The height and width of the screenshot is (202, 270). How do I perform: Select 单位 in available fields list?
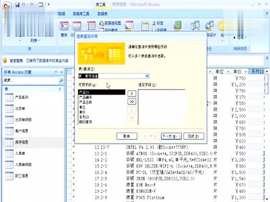pos(102,107)
